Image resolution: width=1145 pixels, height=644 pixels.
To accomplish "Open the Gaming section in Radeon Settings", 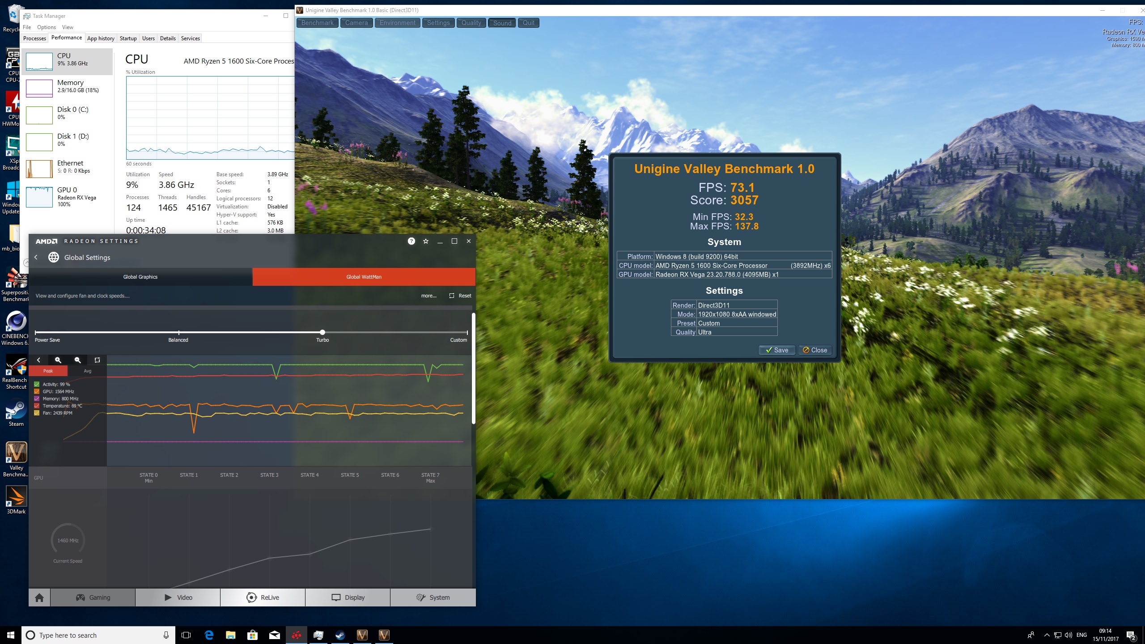I will [93, 597].
